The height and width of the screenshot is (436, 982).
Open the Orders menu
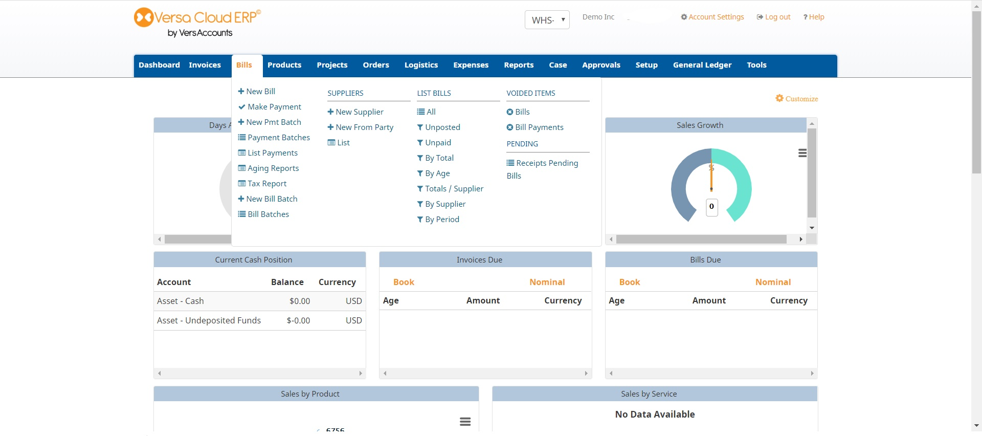click(376, 65)
